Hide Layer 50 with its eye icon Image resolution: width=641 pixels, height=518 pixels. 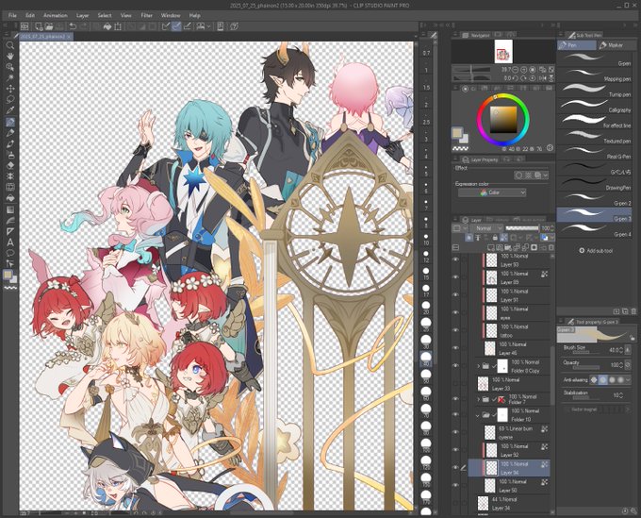pos(455,485)
